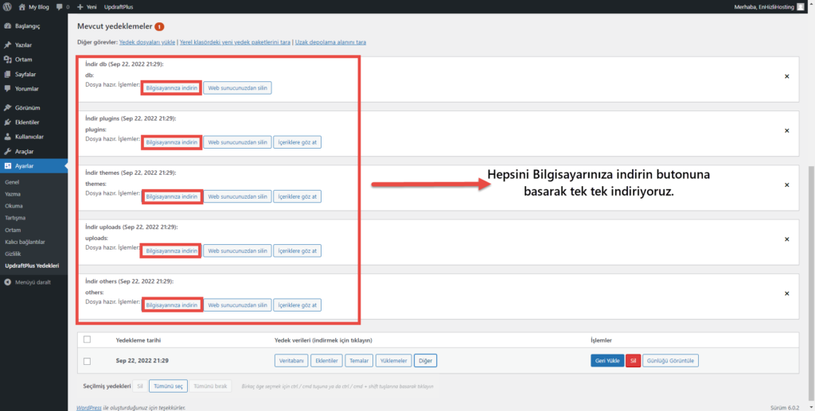Open the WordPress logo menu

click(x=7, y=7)
